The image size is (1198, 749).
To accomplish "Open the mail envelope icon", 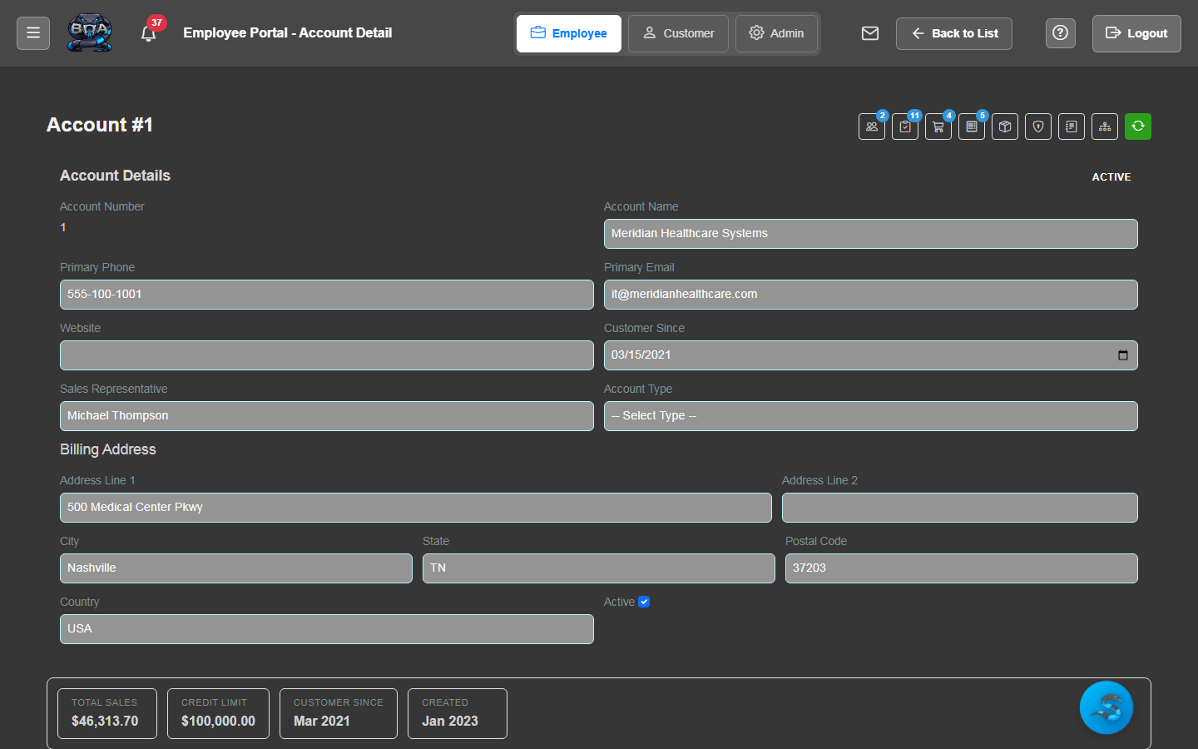I will 870,33.
